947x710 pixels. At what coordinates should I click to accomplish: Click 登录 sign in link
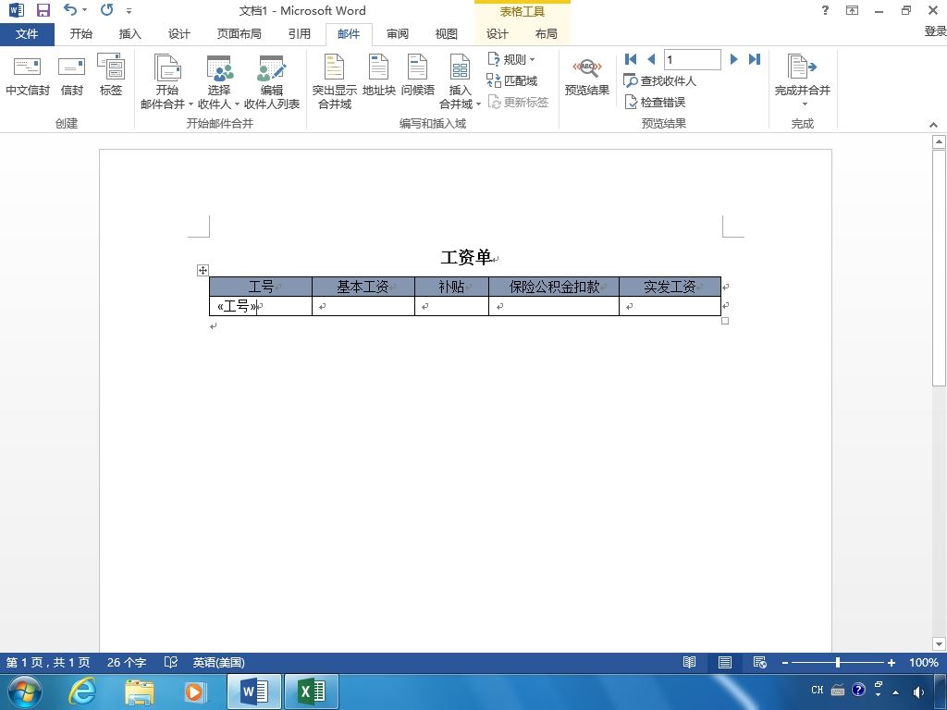[935, 31]
